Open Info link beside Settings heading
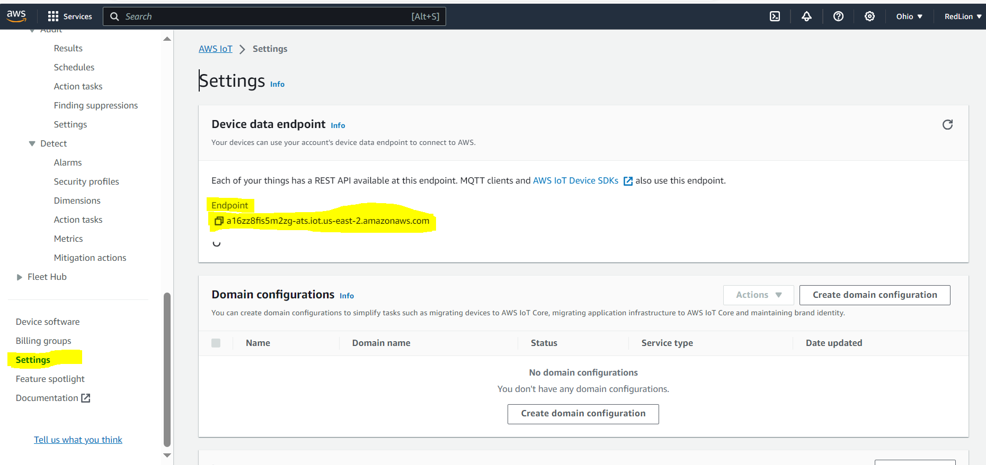The image size is (986, 465). 277,84
